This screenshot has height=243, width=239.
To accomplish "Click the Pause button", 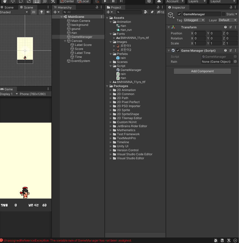I will click(x=113, y=1).
